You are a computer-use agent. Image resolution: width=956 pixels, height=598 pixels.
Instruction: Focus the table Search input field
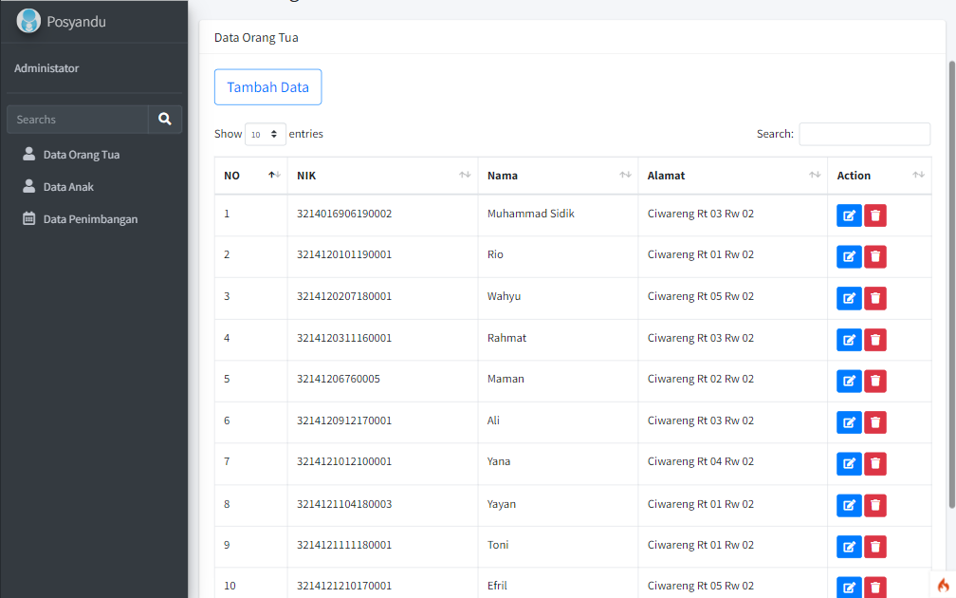pyautogui.click(x=864, y=134)
